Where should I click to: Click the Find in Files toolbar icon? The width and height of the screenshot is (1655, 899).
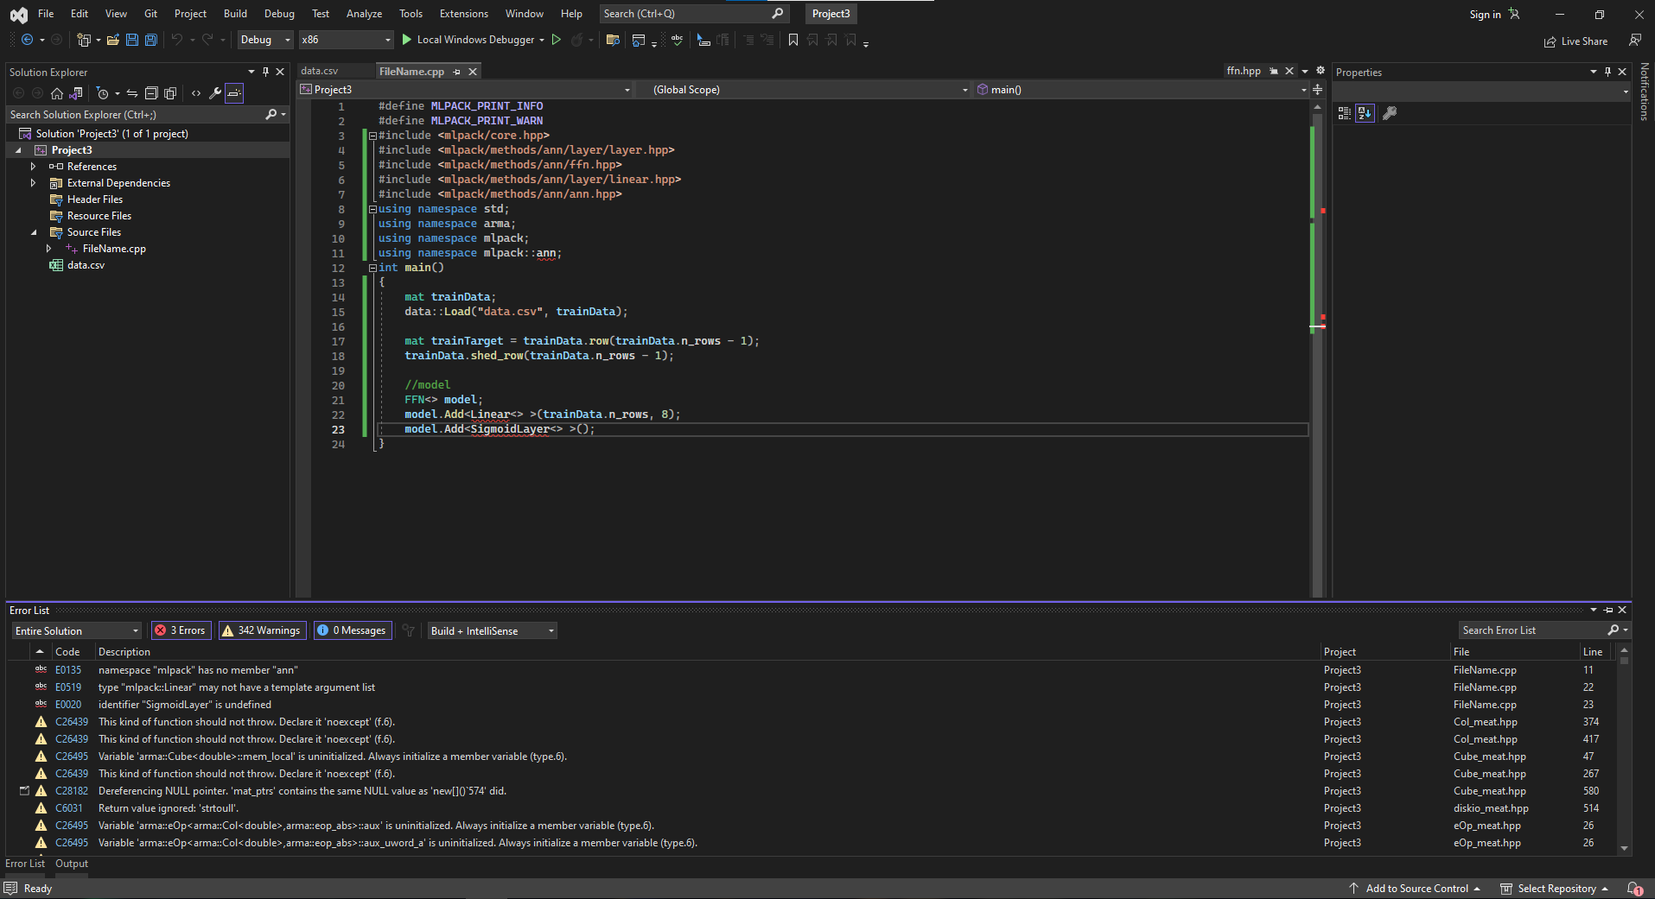point(613,40)
